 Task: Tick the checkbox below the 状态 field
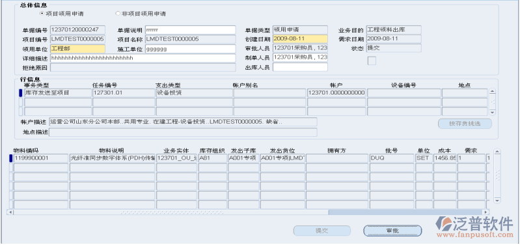point(372,61)
